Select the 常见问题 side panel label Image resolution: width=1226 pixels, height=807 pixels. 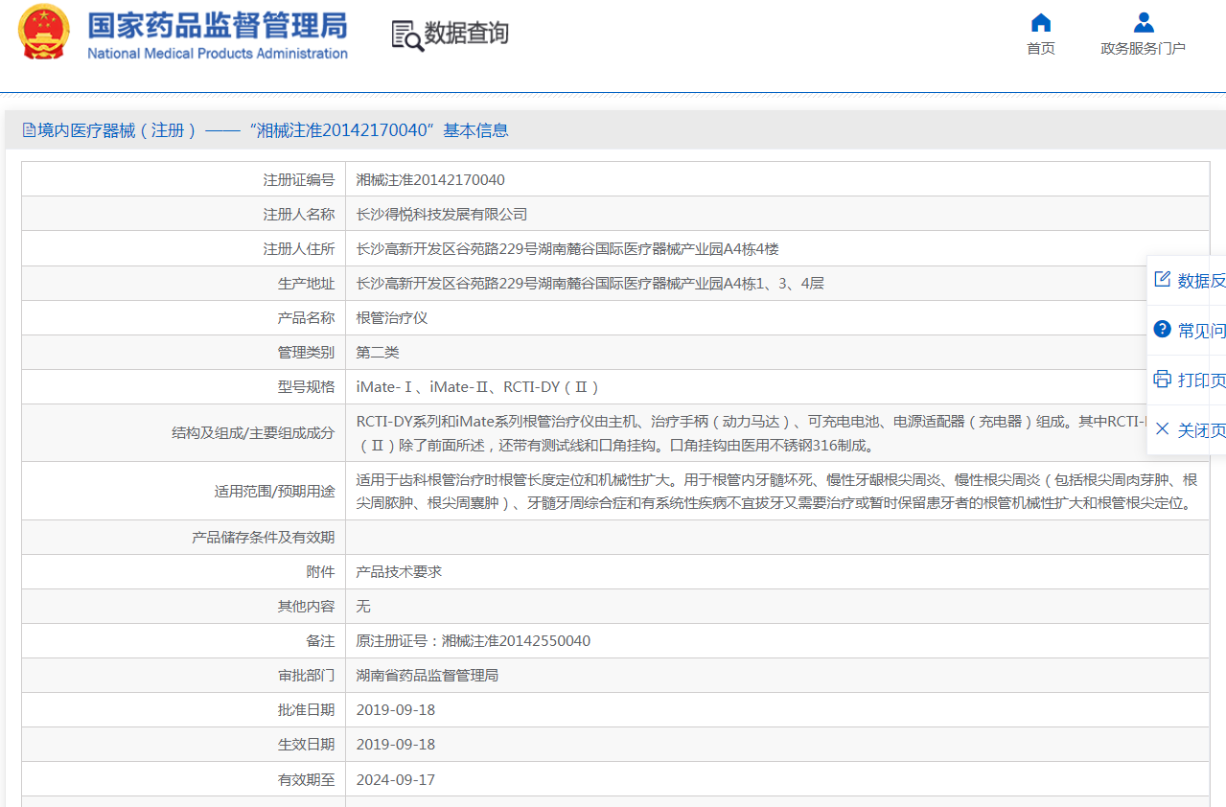pyautogui.click(x=1201, y=331)
